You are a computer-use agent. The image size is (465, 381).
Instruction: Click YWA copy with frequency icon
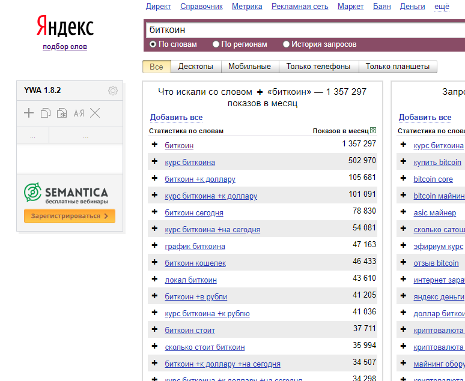(x=62, y=113)
